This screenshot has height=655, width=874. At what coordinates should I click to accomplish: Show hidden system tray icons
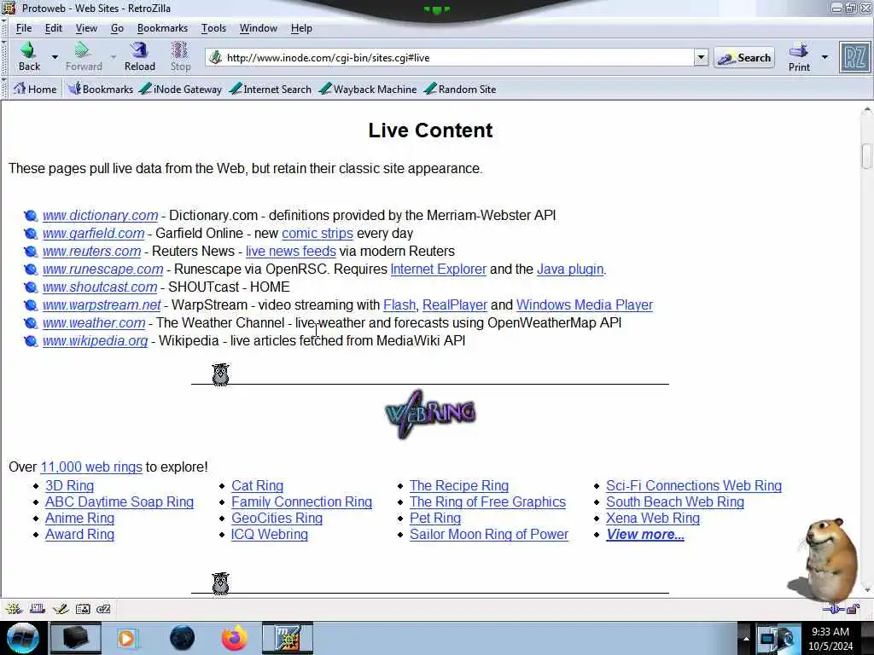click(746, 638)
